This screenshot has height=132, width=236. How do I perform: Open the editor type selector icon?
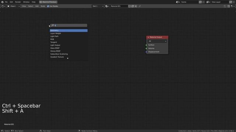pos(3,6)
